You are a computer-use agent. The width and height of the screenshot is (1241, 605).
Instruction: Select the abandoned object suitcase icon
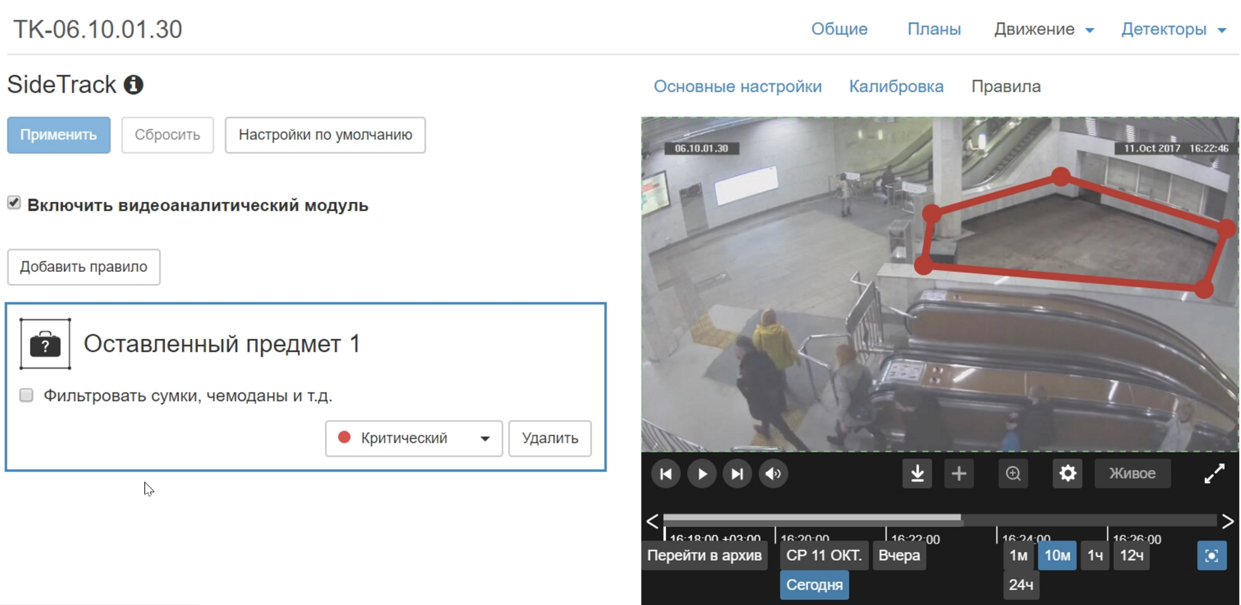coord(45,344)
